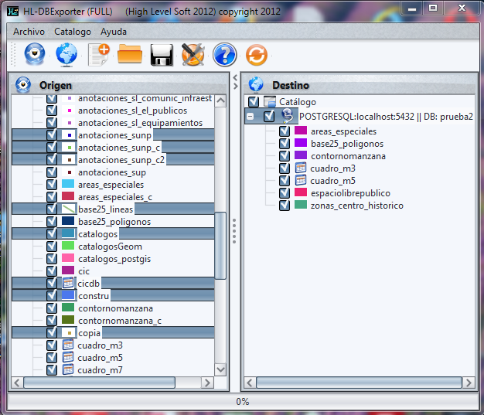Click Origen horizontal scrollbar right arrow
Image resolution: width=484 pixels, height=415 pixels.
point(207,383)
